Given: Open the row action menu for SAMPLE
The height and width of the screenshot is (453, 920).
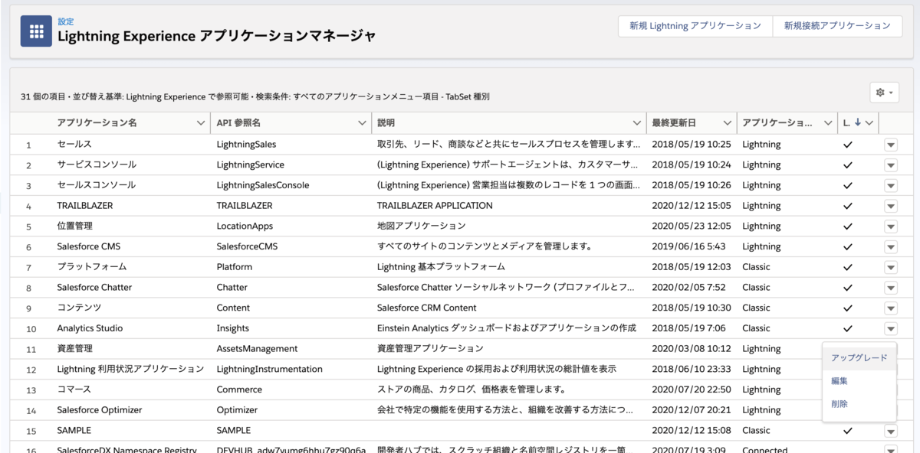Looking at the screenshot, I should (890, 430).
